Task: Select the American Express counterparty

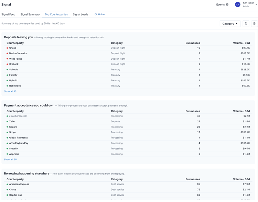Action: coord(19,184)
